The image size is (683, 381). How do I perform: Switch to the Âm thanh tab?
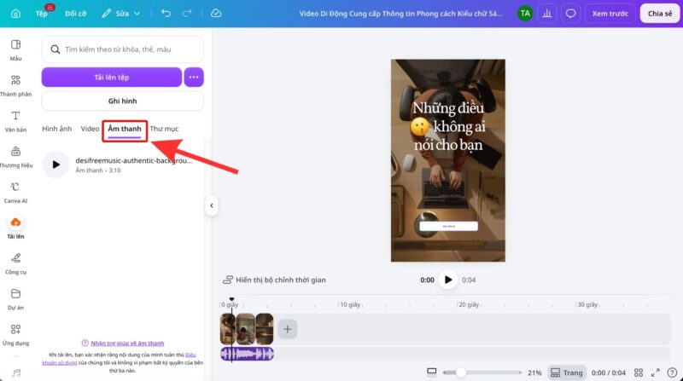click(x=125, y=130)
